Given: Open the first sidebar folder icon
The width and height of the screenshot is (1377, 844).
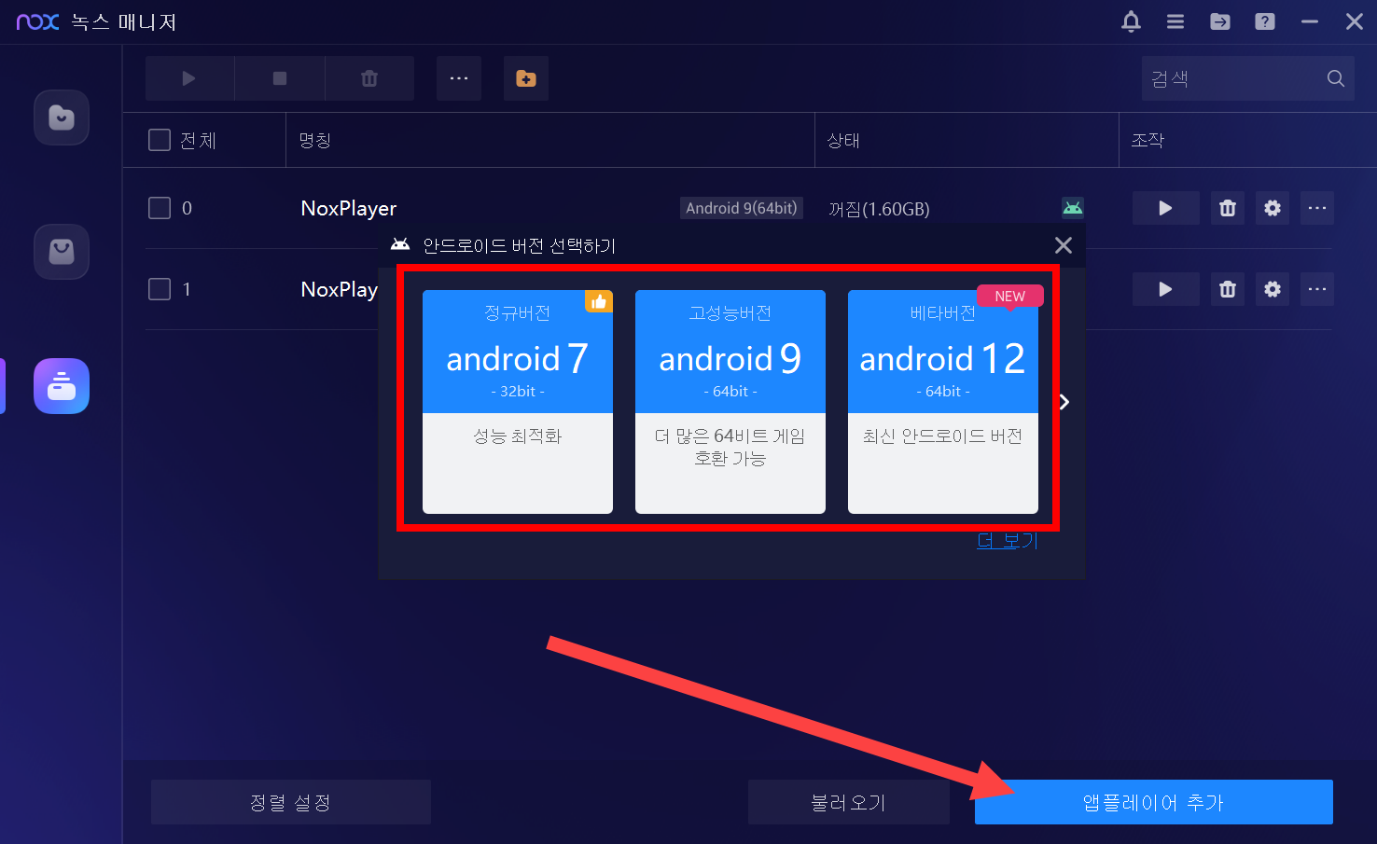Looking at the screenshot, I should (x=62, y=118).
